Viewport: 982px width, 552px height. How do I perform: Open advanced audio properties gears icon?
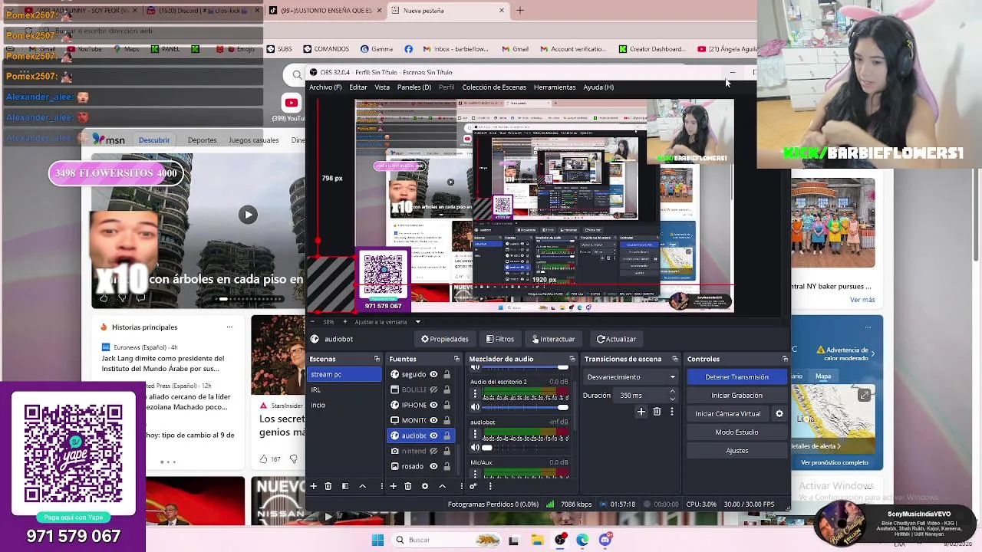point(473,486)
